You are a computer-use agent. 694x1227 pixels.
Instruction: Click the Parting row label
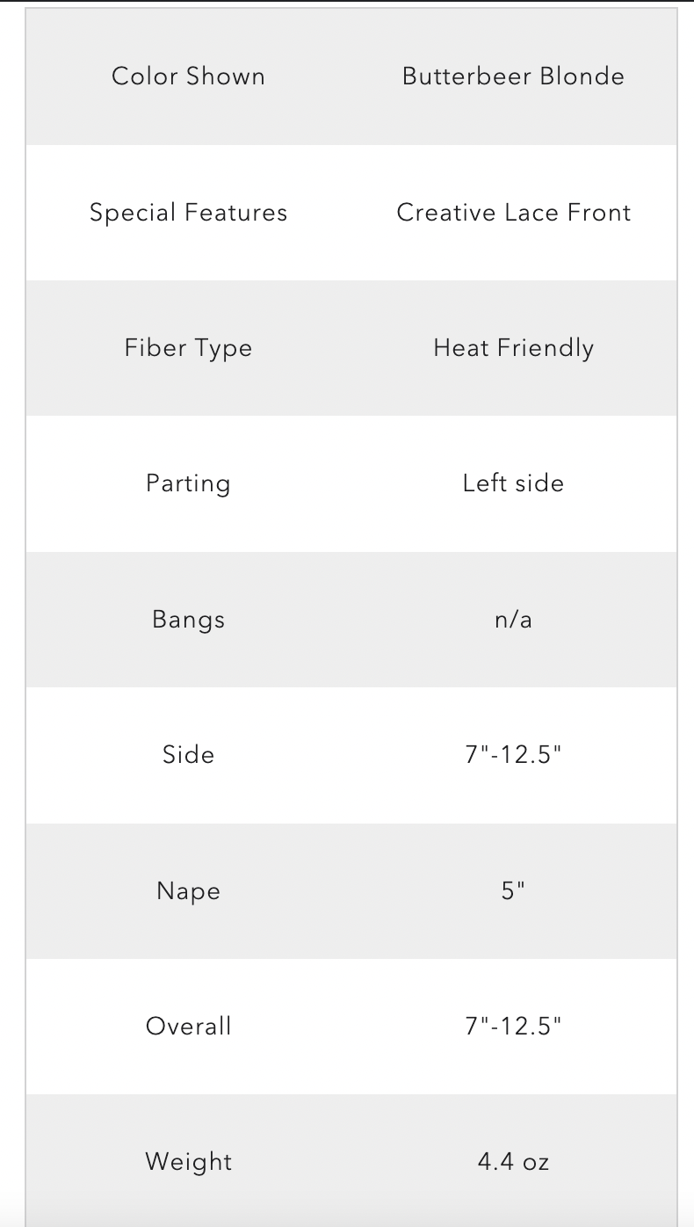[188, 483]
